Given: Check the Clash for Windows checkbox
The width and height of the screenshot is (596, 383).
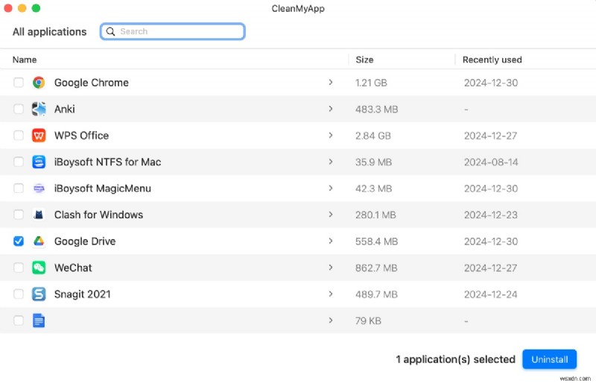Looking at the screenshot, I should [18, 215].
